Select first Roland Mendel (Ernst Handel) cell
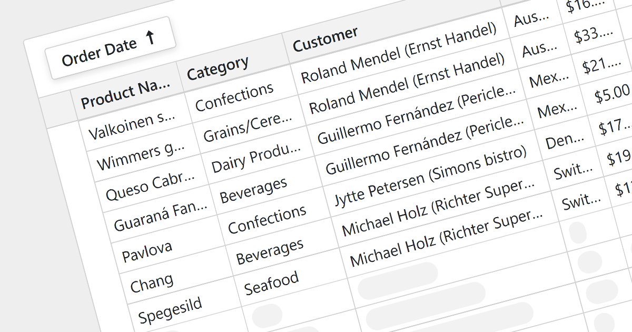This screenshot has width=632, height=332. 398,53
